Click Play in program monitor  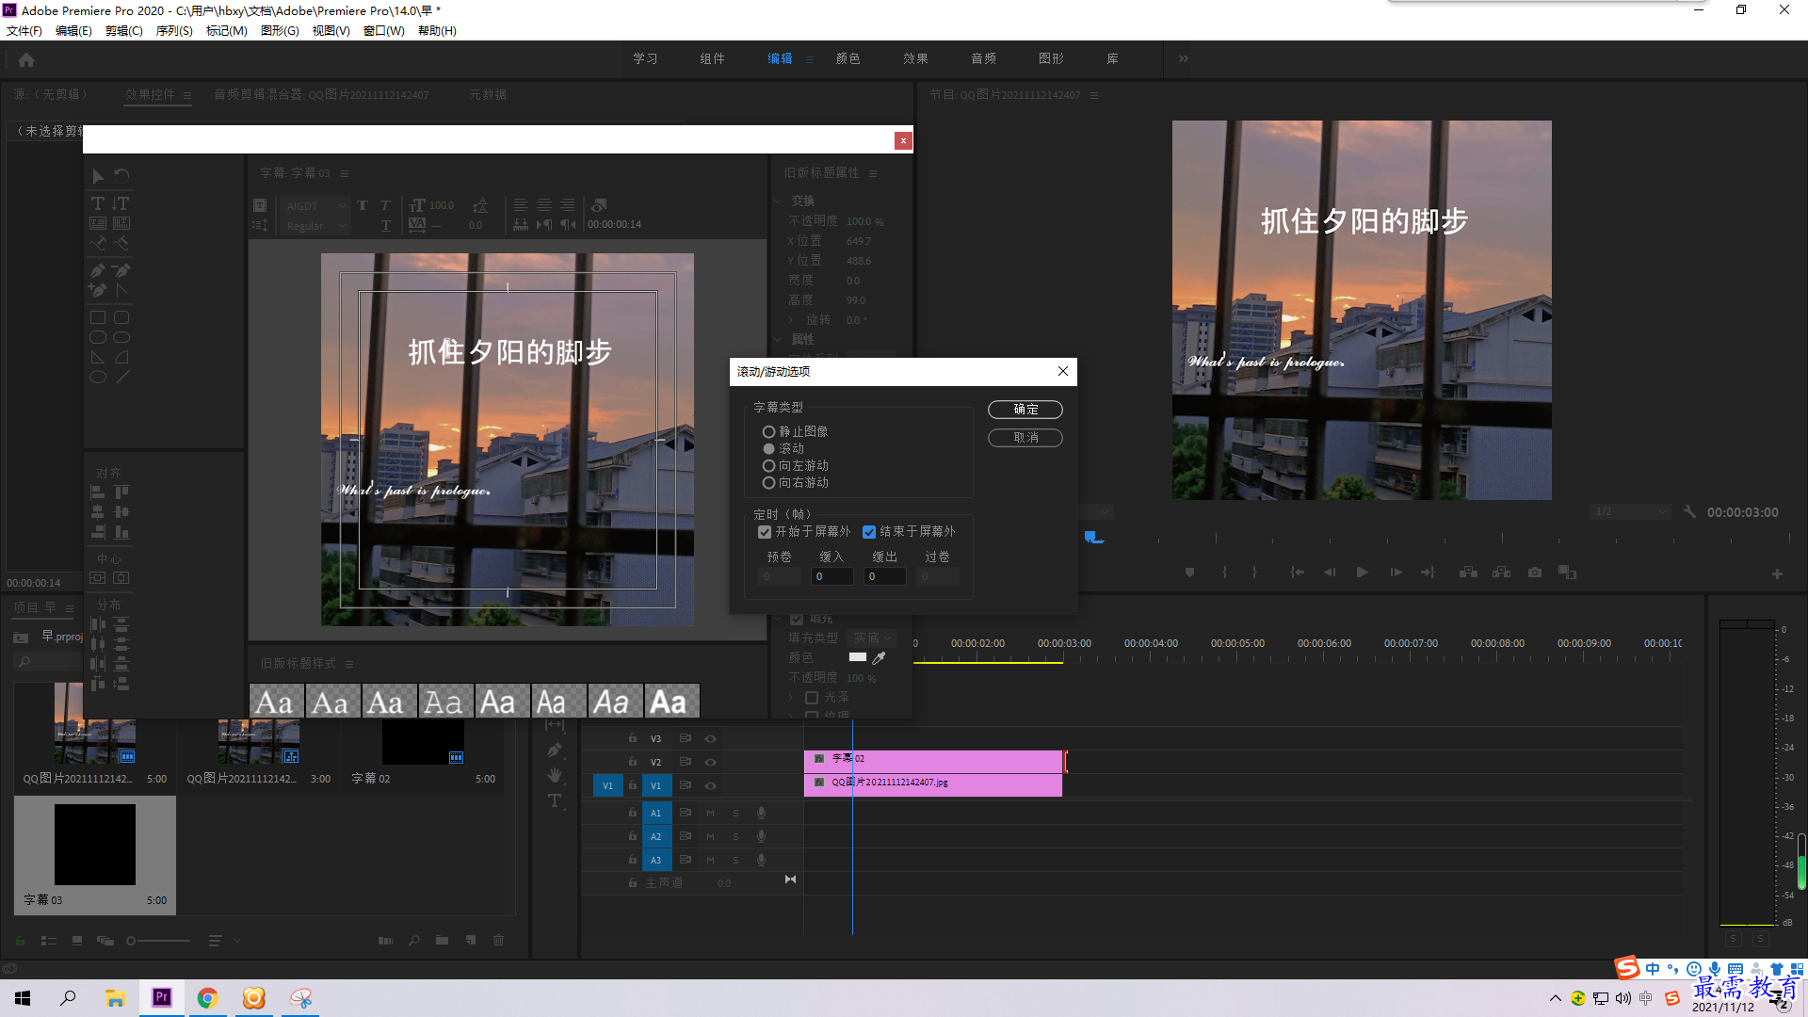click(x=1362, y=573)
